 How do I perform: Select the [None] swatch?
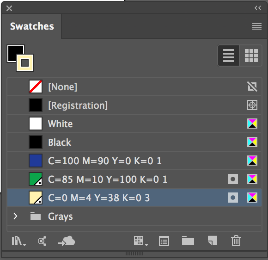134,87
